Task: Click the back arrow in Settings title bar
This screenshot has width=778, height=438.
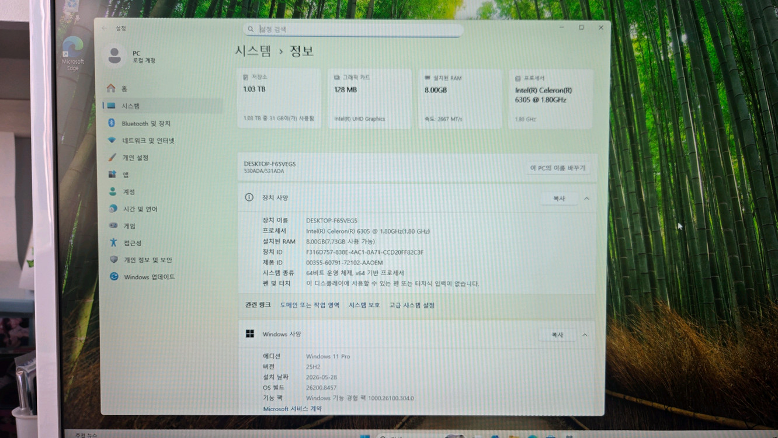Action: click(x=105, y=28)
